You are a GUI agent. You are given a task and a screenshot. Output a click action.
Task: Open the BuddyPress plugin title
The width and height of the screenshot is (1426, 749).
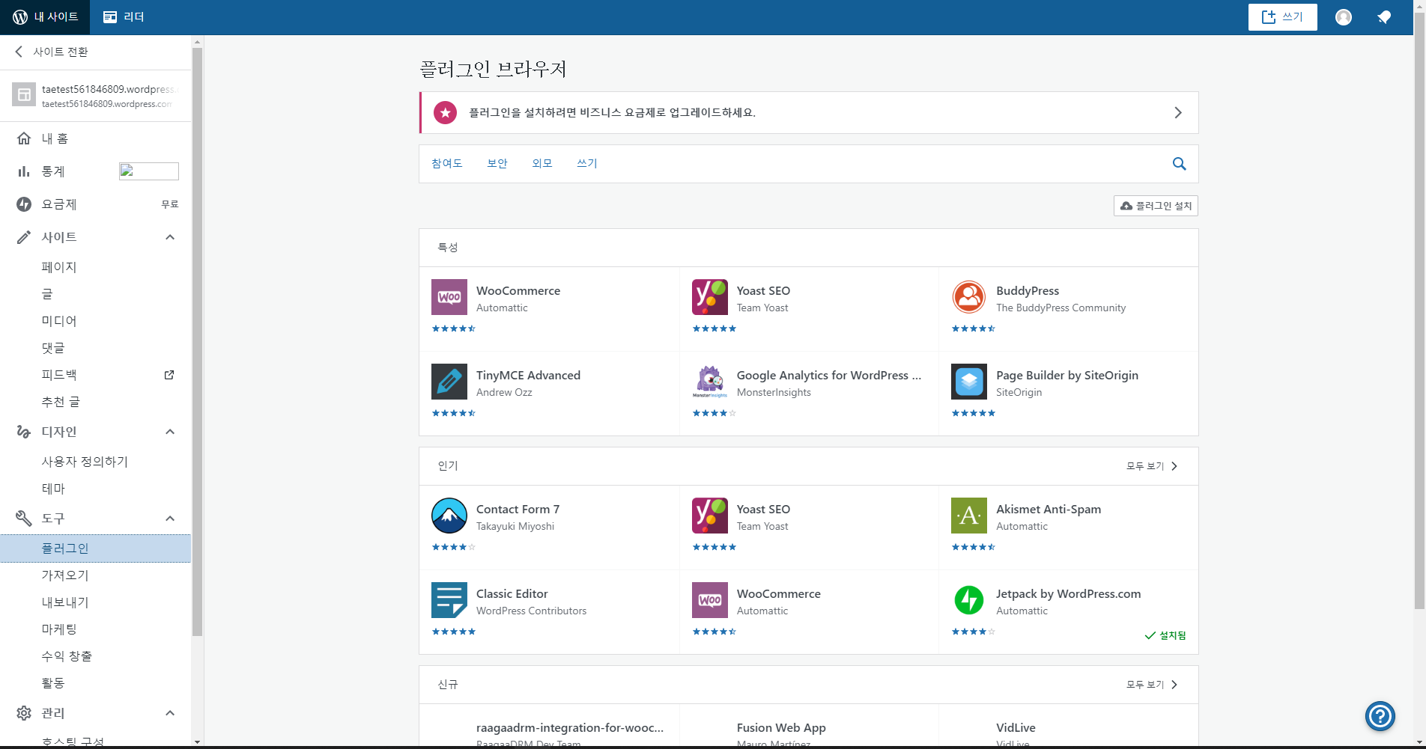[1028, 291]
